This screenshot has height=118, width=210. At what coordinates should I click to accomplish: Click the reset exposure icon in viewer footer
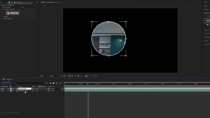click(x=78, y=76)
